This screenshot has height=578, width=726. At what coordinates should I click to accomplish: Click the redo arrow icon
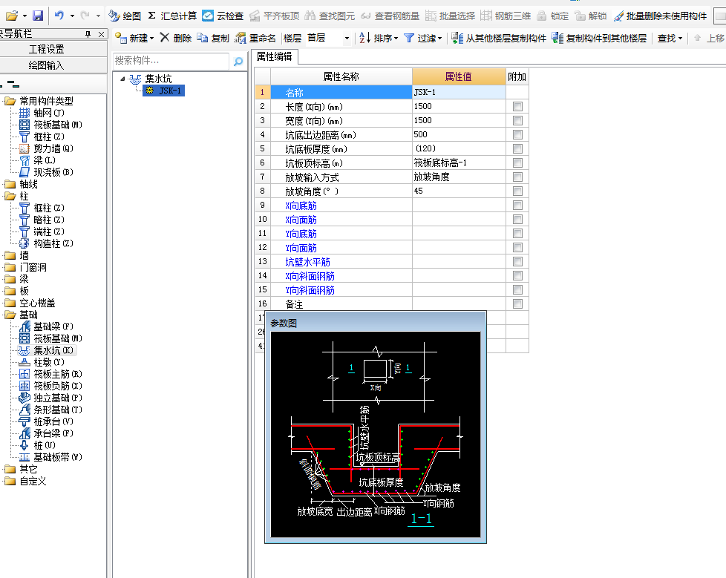85,16
